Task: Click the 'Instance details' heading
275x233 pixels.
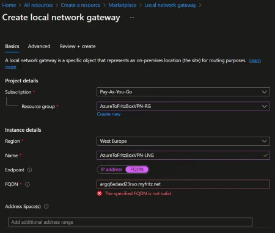Action: click(23, 130)
